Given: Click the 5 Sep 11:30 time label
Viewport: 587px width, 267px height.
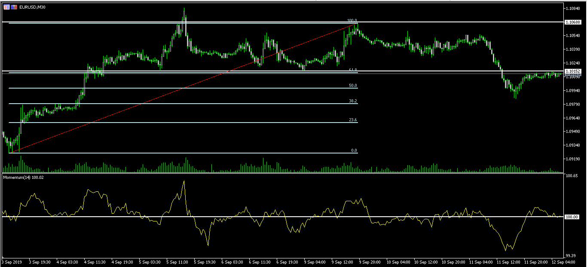Looking at the screenshot, I should click(177, 261).
